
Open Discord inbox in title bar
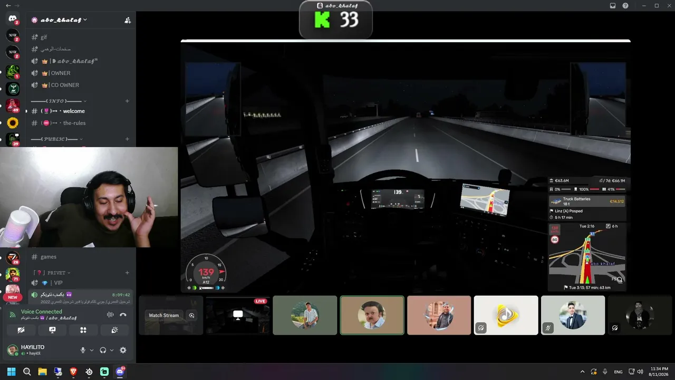pyautogui.click(x=613, y=5)
